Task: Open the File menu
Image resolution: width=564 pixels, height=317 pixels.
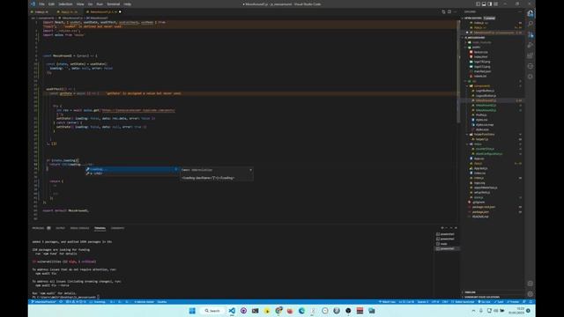Action: [x=41, y=4]
